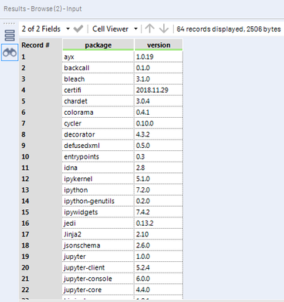Select version cell 2018.11.29
The image size is (284, 302).
[x=159, y=90]
